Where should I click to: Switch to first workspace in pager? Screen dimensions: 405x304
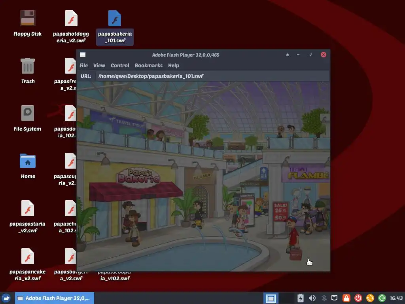(271, 298)
